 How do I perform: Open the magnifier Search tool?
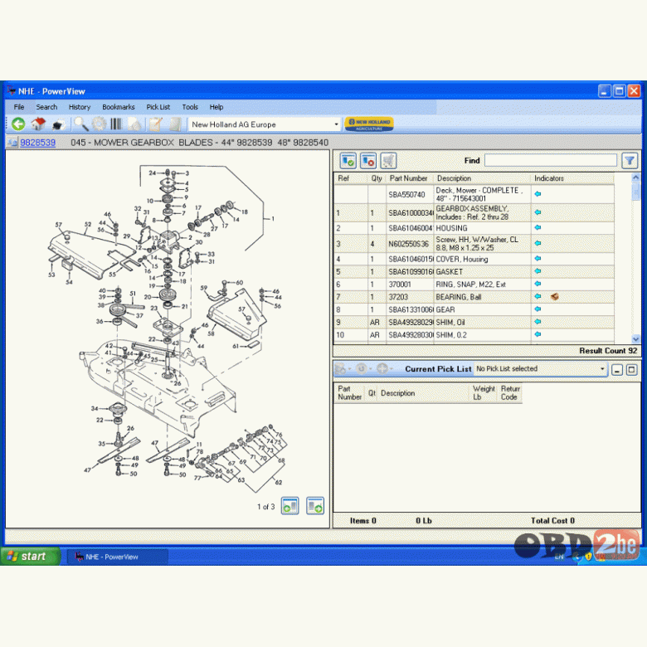(80, 124)
